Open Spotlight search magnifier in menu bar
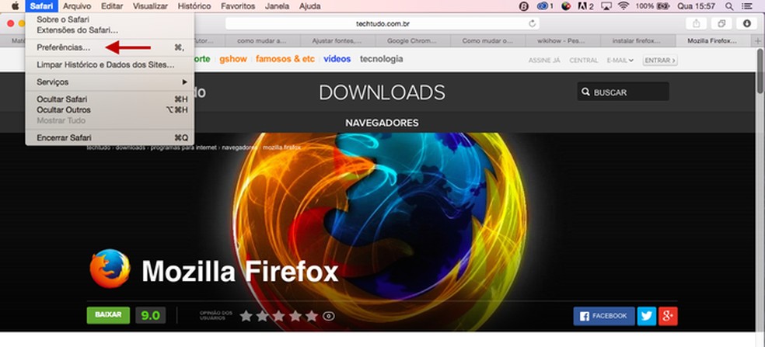The width and height of the screenshot is (765, 347). point(729,6)
